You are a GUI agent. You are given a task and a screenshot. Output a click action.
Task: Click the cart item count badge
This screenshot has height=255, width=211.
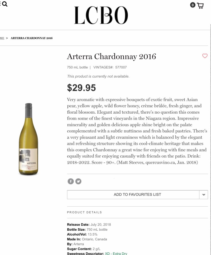tap(193, 5)
